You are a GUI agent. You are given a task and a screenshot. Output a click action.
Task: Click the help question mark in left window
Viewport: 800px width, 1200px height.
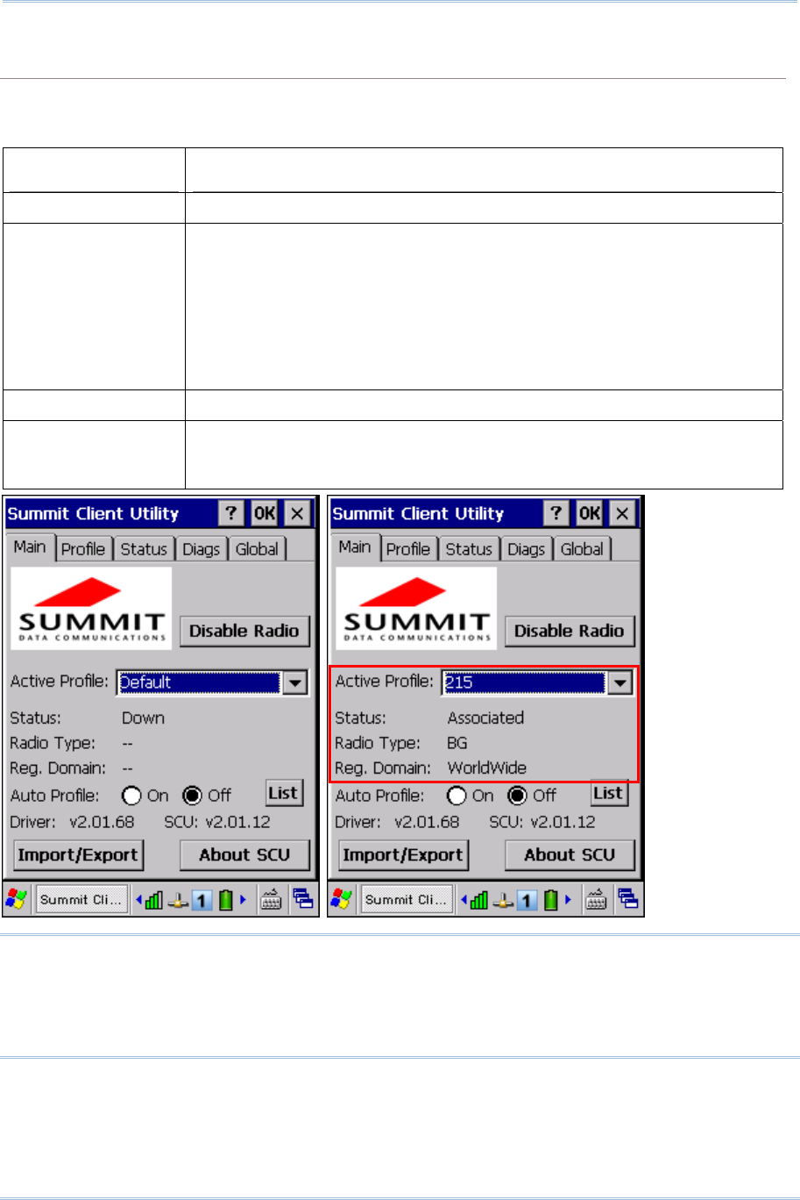click(x=230, y=513)
